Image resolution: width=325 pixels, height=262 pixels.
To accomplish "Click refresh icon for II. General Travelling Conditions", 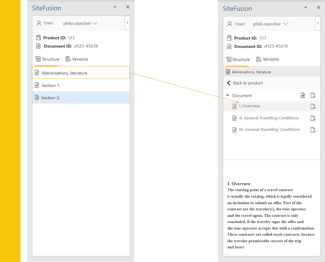I will pos(313,118).
